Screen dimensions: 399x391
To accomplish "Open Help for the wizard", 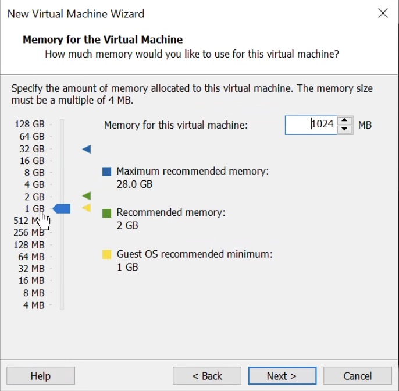I will click(x=41, y=376).
